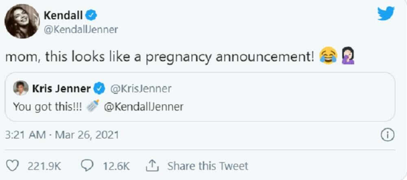The image size is (407, 180).
Task: Click the baby bottle emoji
Action: 93,107
